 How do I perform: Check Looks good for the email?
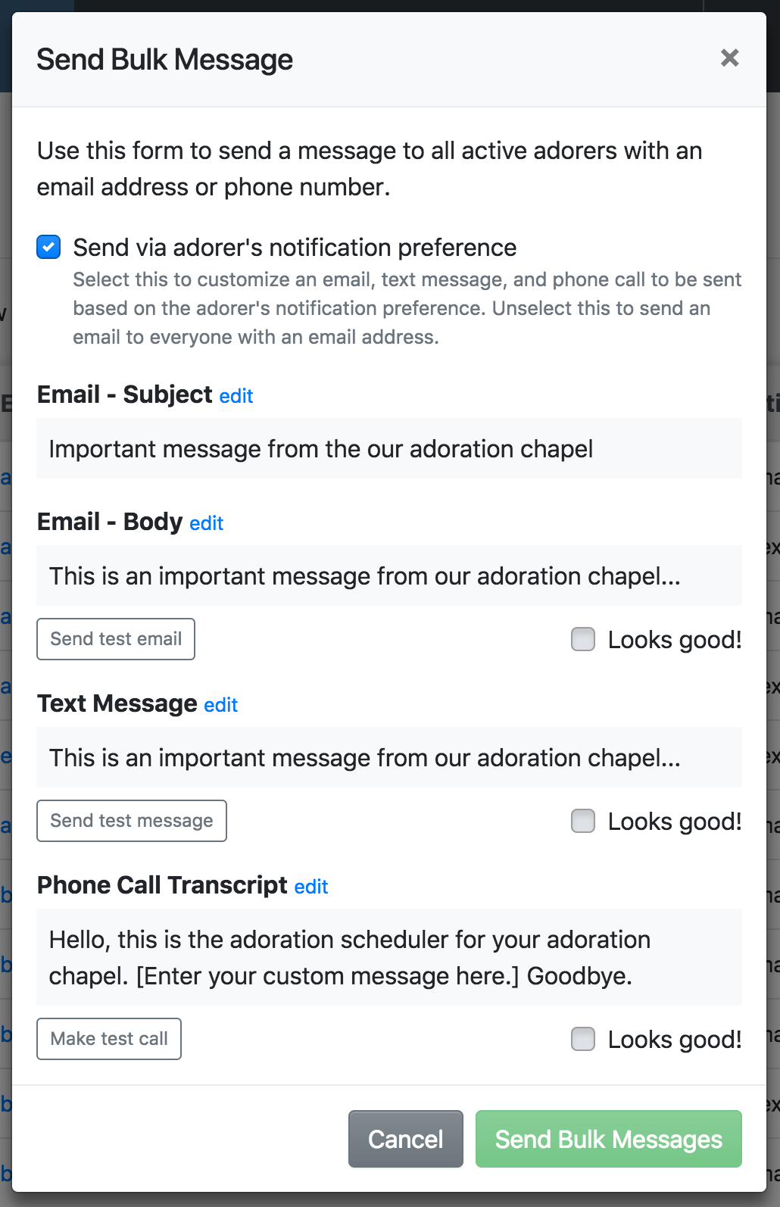(x=583, y=640)
